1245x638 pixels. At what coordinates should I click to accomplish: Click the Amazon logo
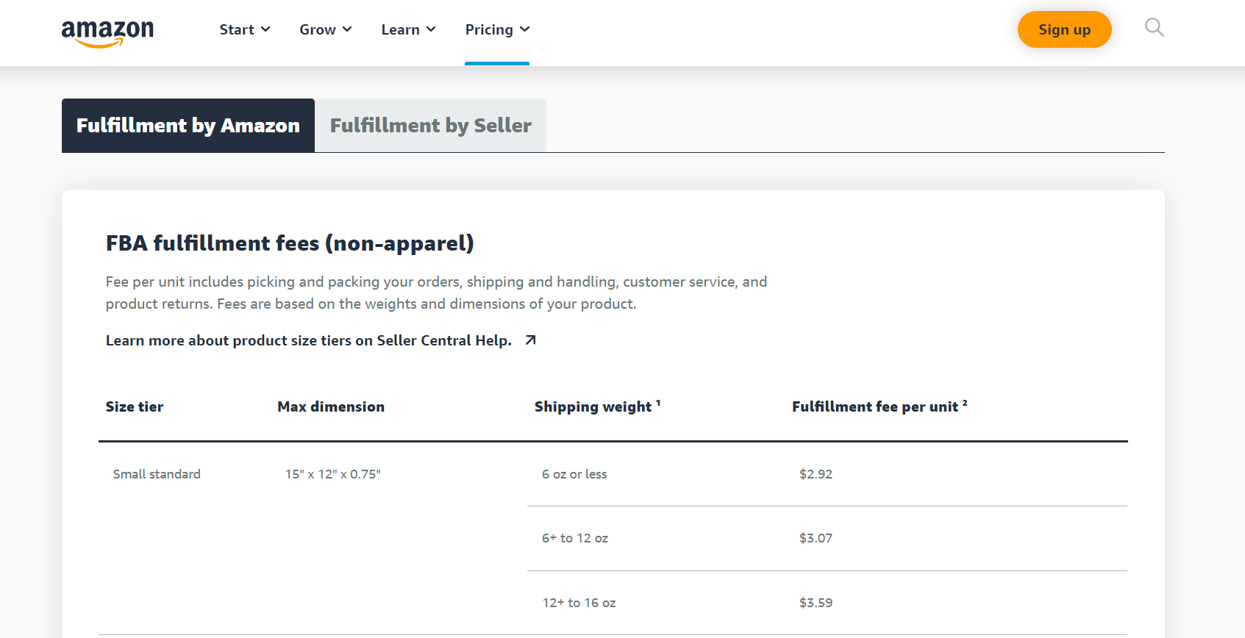107,32
